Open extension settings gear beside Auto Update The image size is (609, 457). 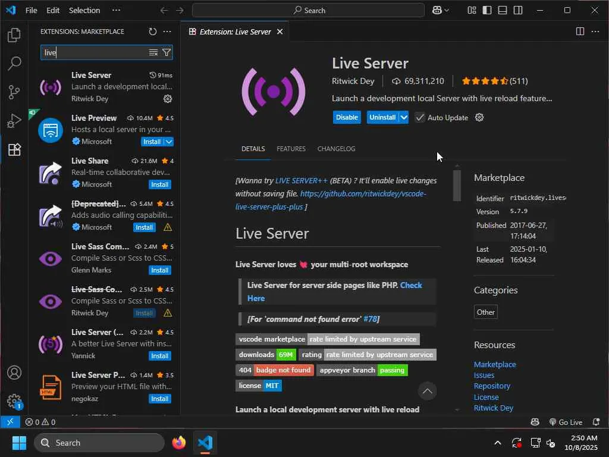coord(479,117)
